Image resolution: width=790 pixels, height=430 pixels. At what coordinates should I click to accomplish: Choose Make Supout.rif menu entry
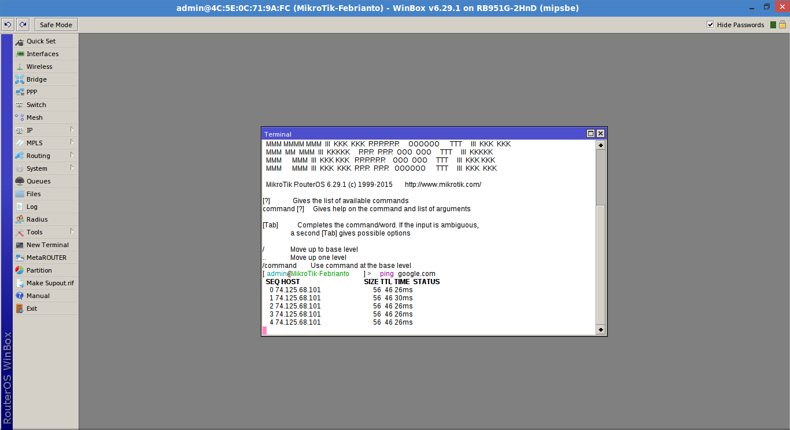point(46,283)
